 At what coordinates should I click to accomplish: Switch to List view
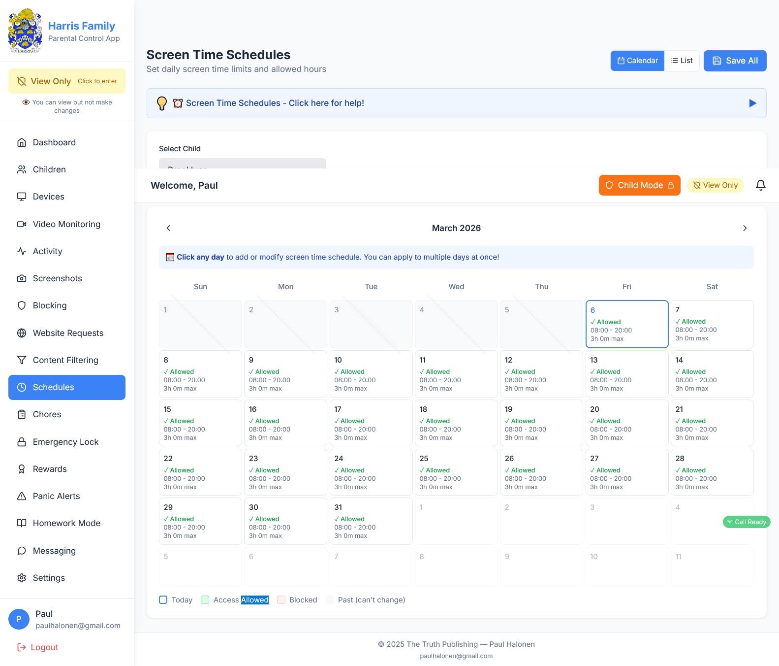(682, 61)
